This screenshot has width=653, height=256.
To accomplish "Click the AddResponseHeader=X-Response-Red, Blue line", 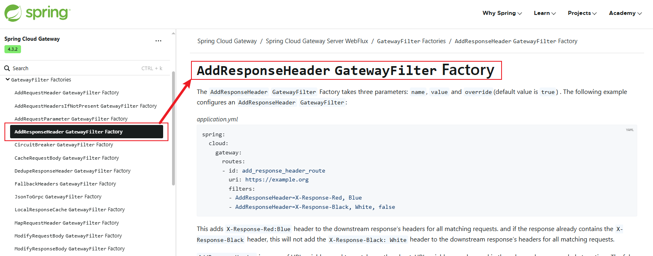I will [298, 198].
